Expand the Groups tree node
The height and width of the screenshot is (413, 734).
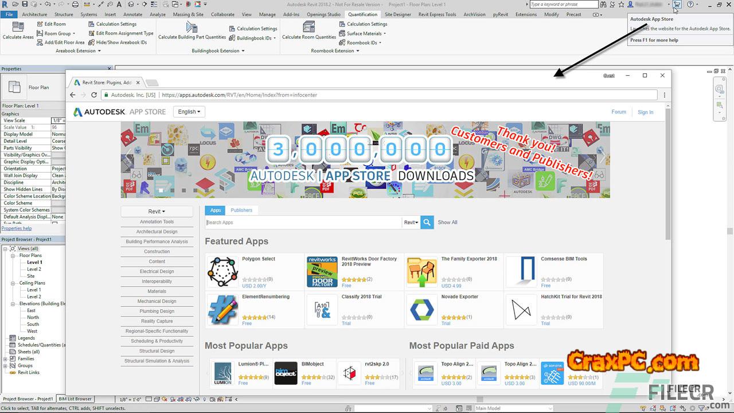(5, 365)
